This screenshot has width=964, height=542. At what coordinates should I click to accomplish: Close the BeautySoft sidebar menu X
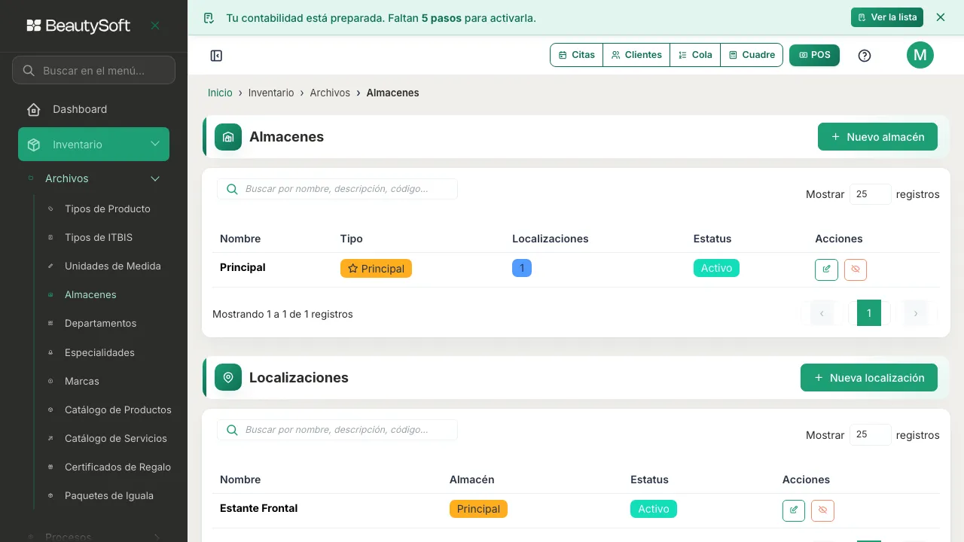155,26
